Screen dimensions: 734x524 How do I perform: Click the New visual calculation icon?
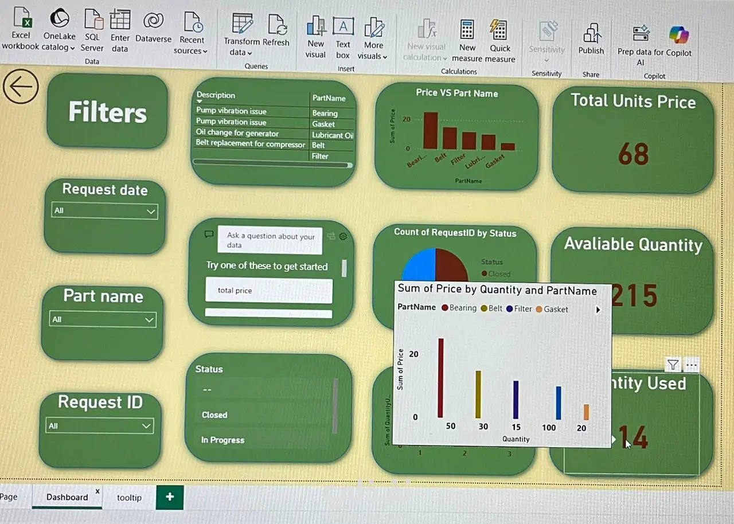coord(427,29)
